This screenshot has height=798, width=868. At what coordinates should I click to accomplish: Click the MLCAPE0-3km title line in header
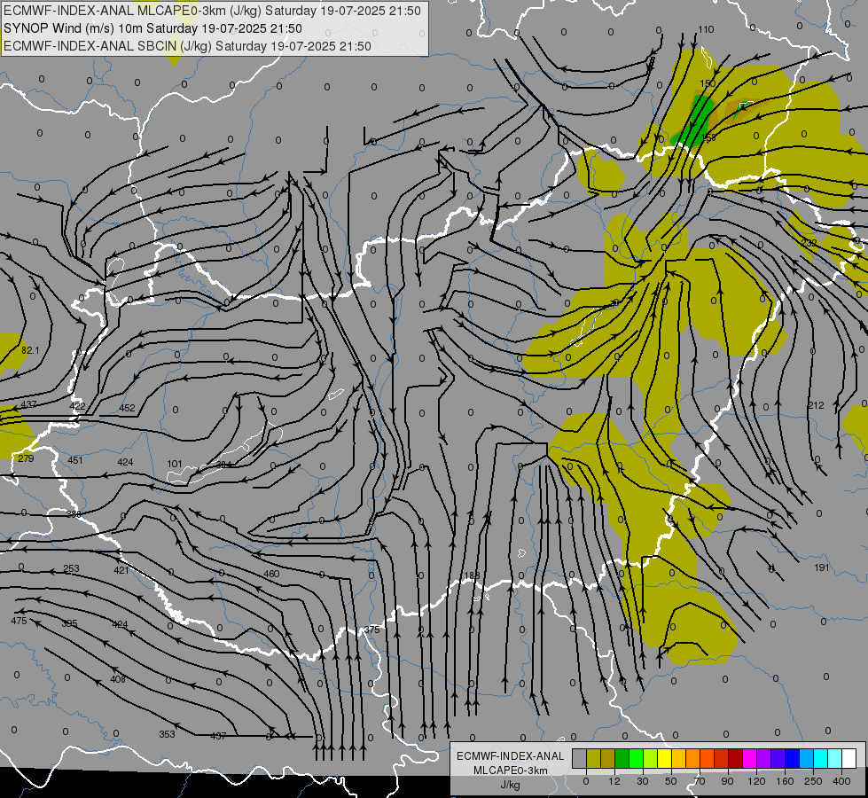[x=212, y=11]
